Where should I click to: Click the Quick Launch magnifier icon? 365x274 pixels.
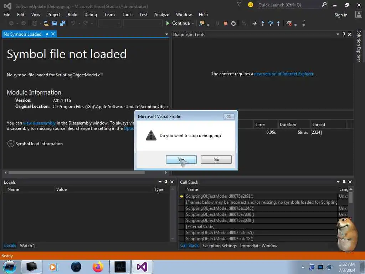coord(324,5)
